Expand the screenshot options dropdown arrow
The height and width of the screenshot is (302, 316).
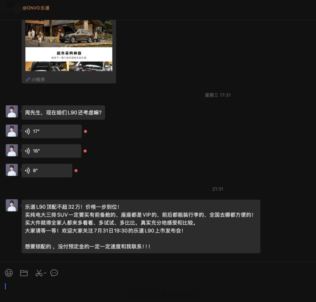pos(45,273)
